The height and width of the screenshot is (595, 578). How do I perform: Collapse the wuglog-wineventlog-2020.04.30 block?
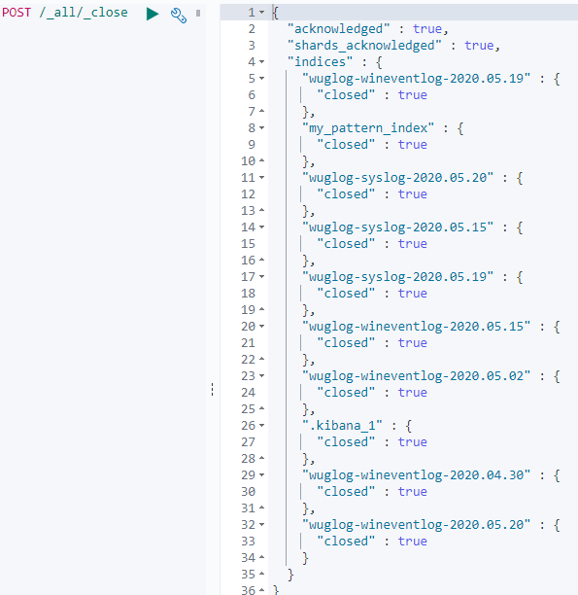click(x=261, y=475)
